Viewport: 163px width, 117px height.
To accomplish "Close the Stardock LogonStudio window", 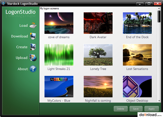I will point(158,4).
